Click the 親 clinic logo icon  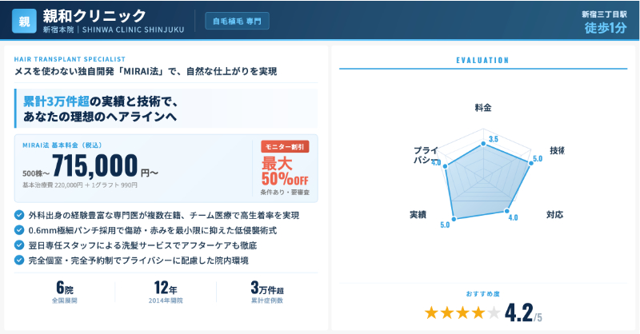(26, 22)
